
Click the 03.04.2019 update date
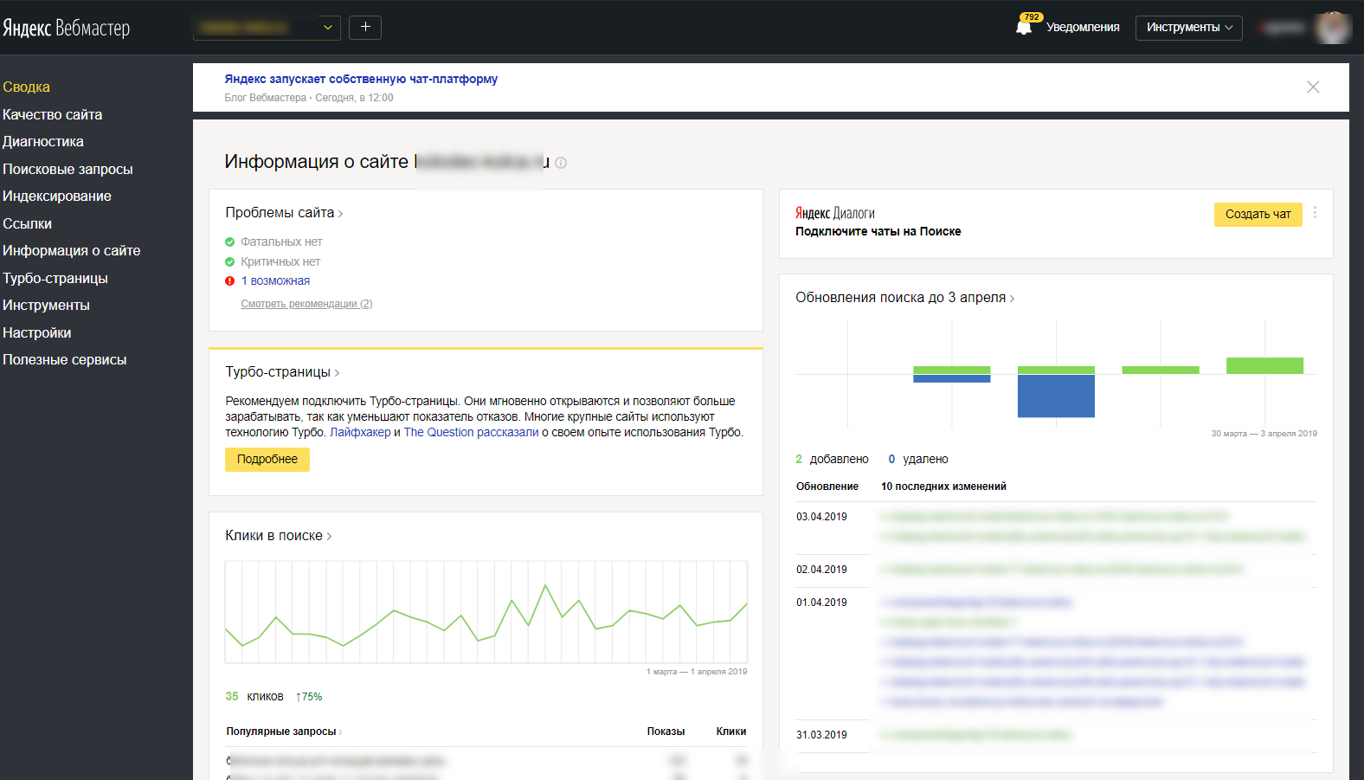821,517
